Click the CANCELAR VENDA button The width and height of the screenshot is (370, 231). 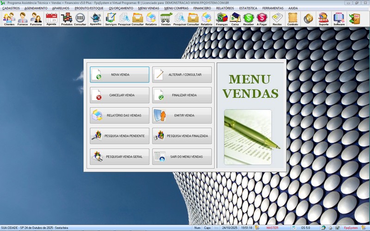click(119, 95)
